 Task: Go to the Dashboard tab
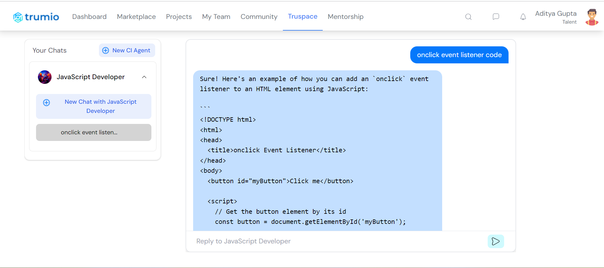(89, 17)
